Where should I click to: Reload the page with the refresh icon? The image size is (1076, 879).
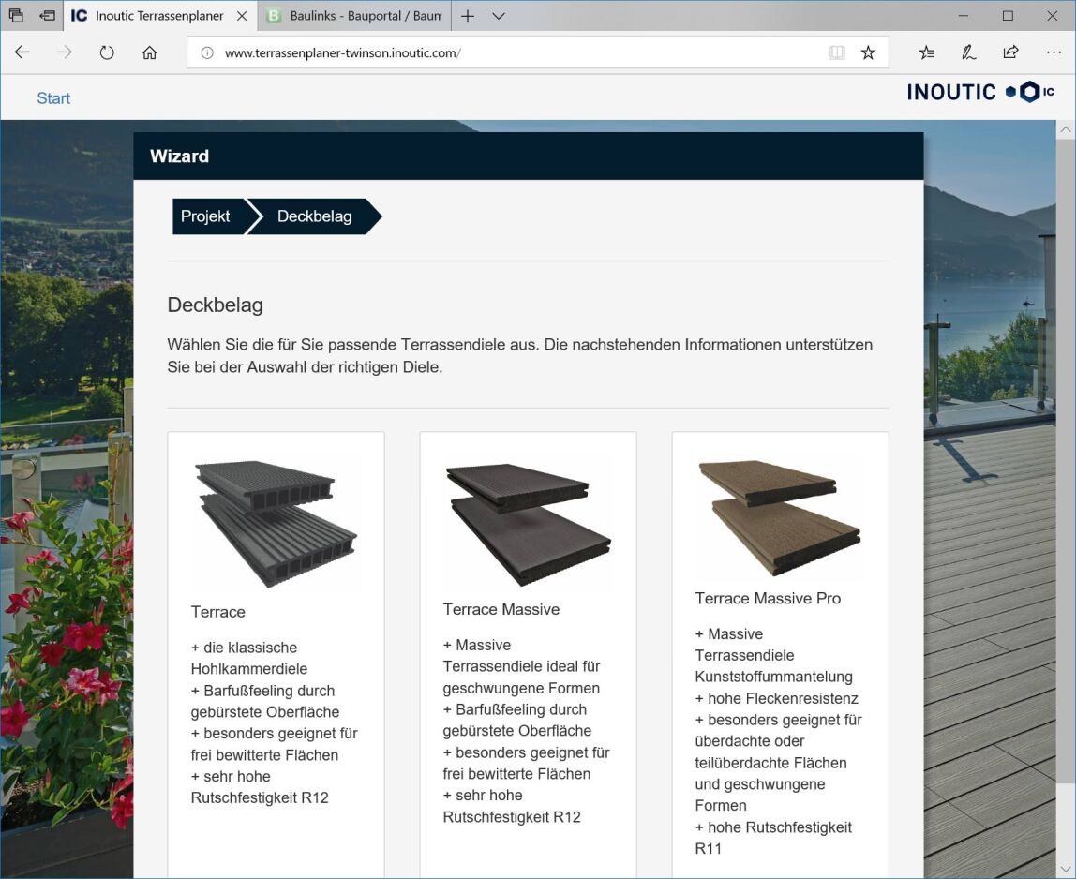pos(106,52)
